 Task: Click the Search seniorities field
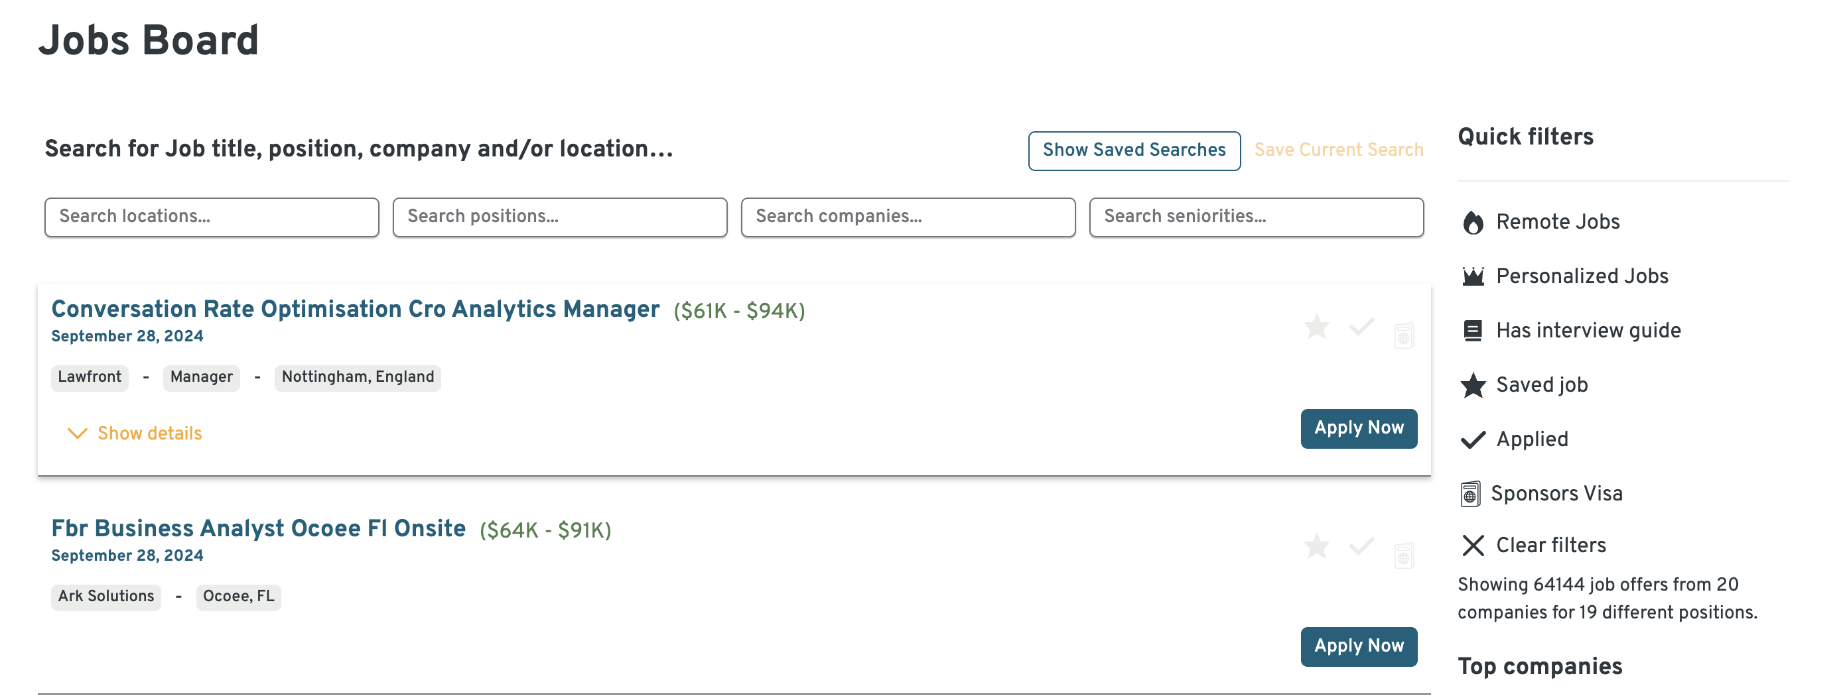tap(1256, 217)
